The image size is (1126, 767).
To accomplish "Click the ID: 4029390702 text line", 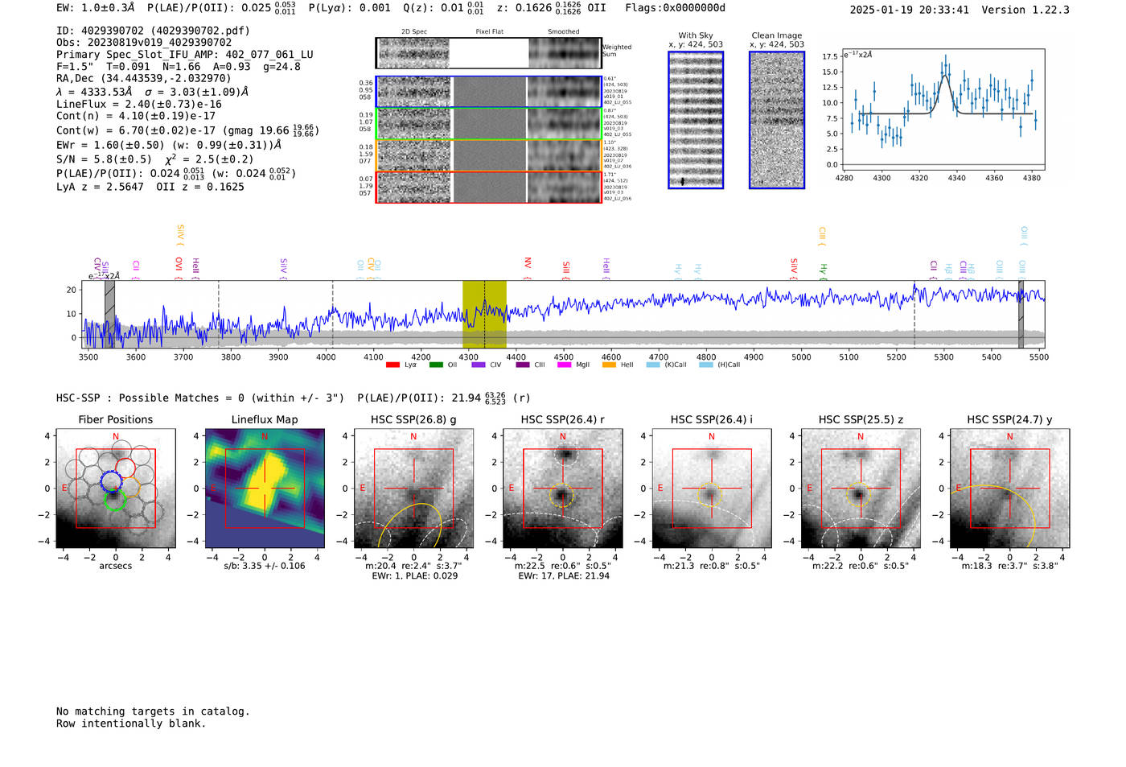I will pos(153,31).
